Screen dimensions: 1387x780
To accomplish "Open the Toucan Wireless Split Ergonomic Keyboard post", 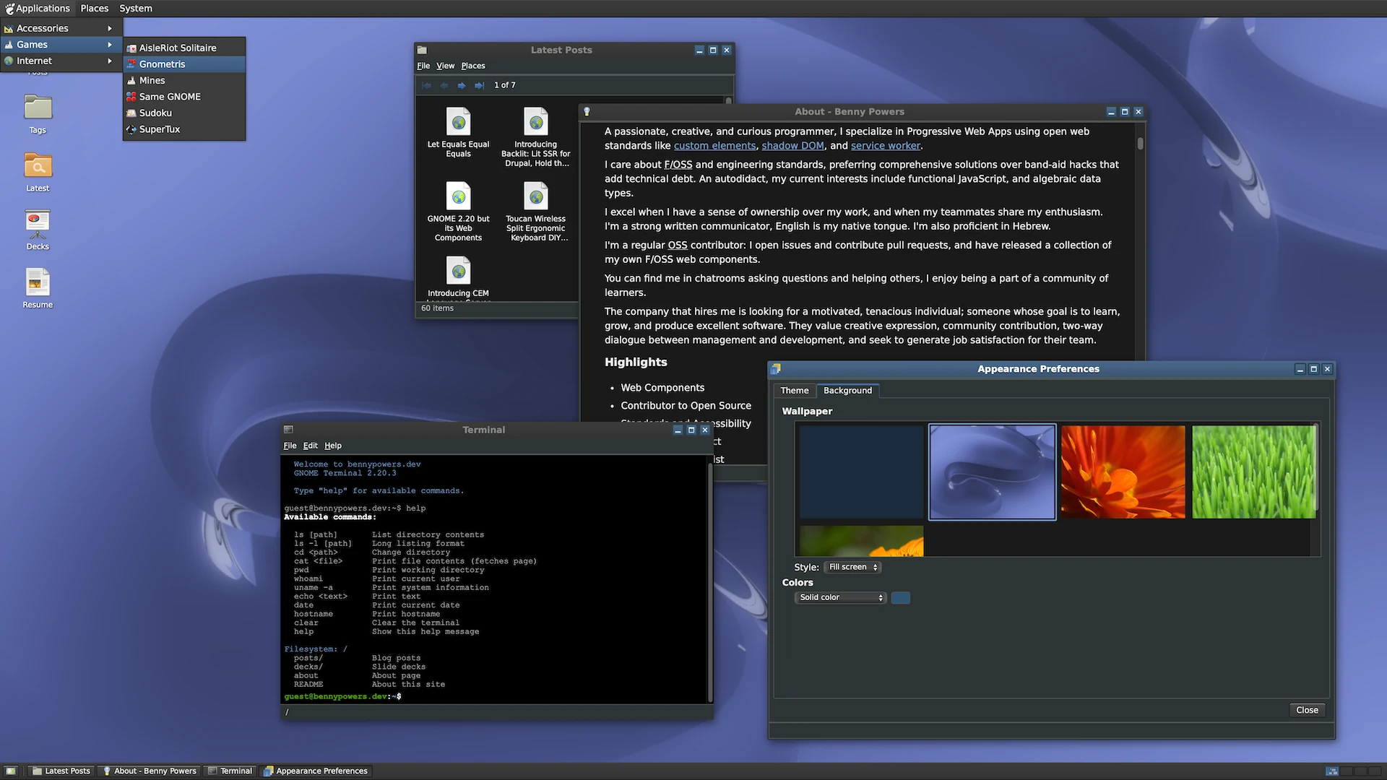I will pyautogui.click(x=536, y=211).
